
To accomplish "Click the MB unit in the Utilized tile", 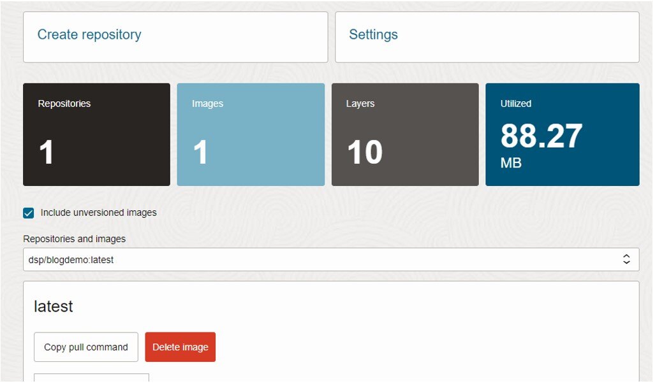I will [511, 163].
